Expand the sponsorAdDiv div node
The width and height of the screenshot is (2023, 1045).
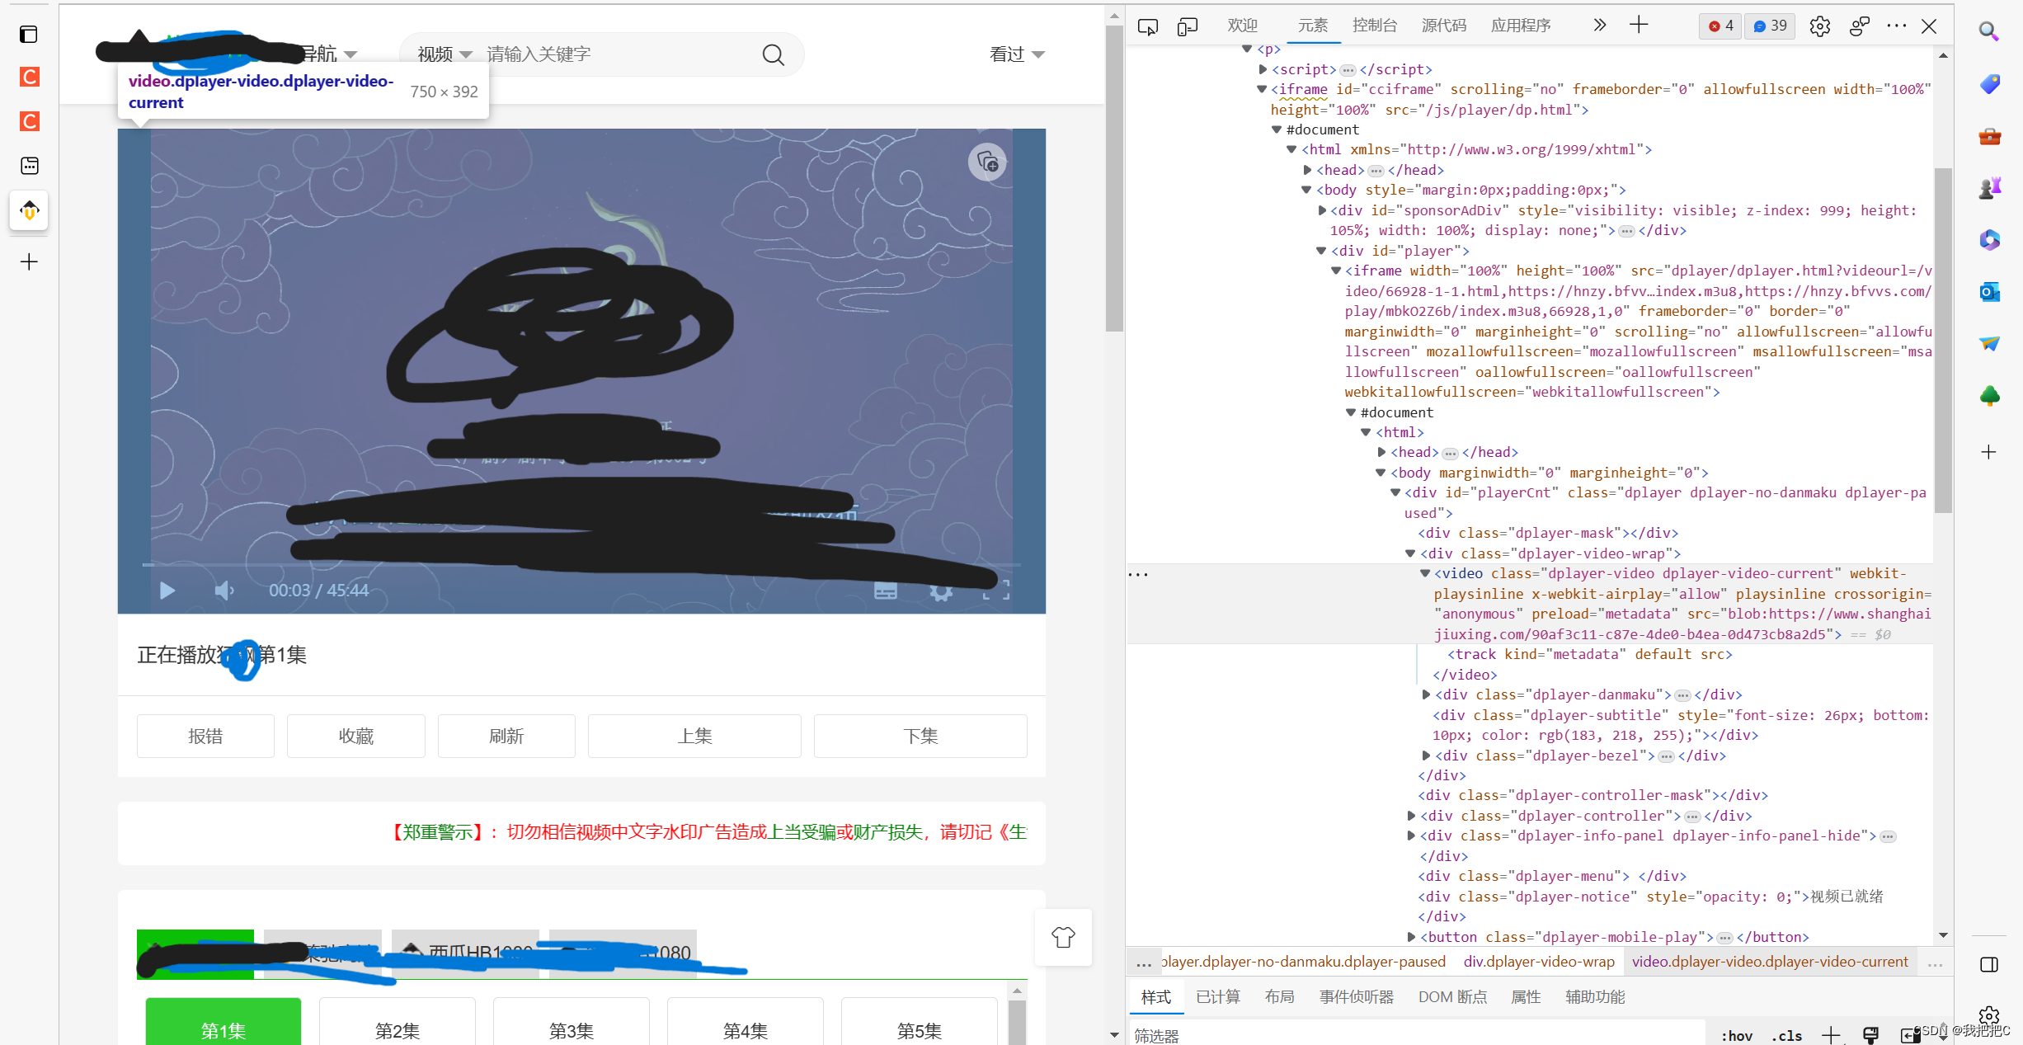pos(1322,210)
